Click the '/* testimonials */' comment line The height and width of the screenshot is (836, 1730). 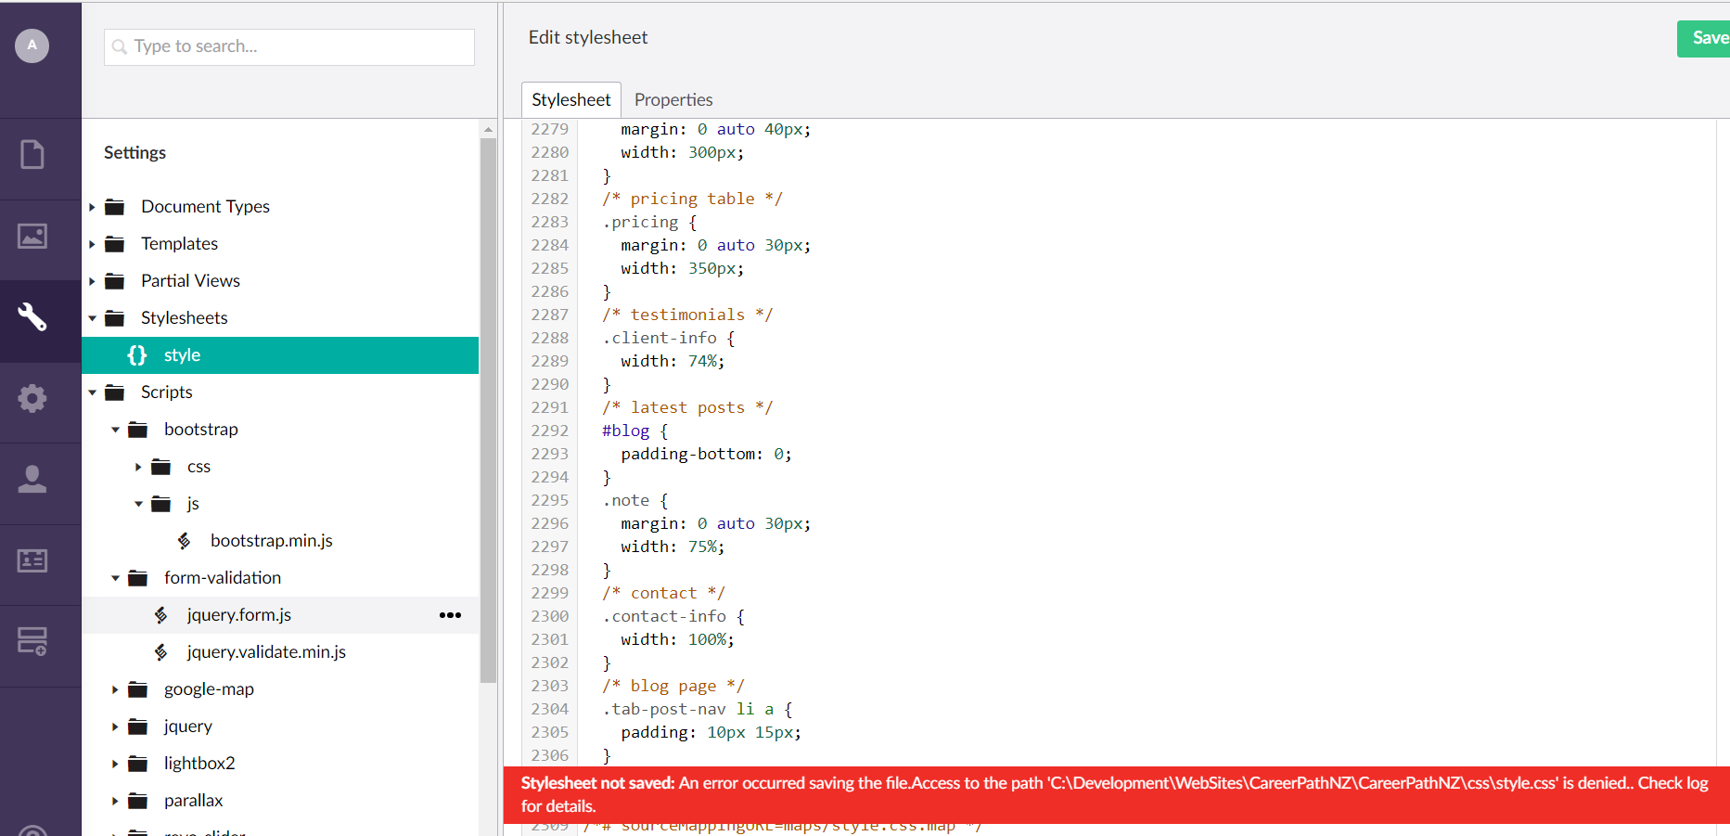click(687, 315)
